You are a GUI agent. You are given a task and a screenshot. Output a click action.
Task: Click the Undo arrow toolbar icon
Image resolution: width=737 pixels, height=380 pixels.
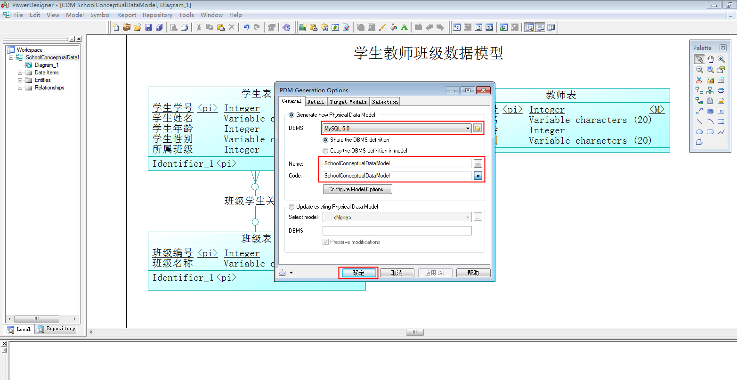click(x=246, y=27)
